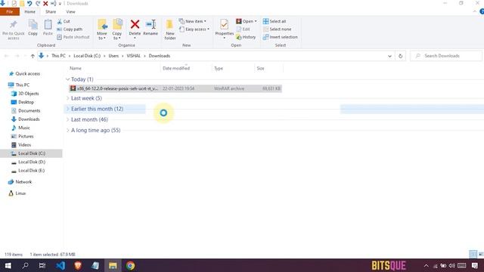Open address bar history dropdown

click(x=389, y=56)
